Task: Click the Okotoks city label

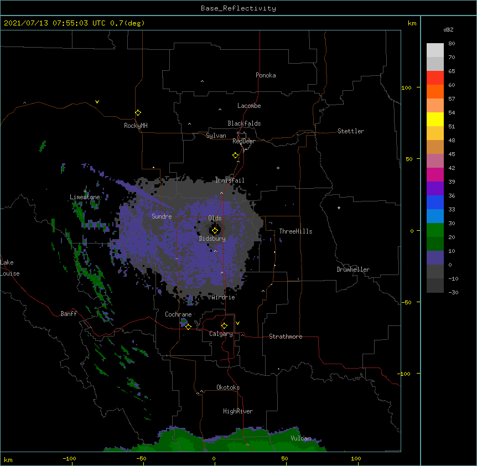Action: click(228, 387)
